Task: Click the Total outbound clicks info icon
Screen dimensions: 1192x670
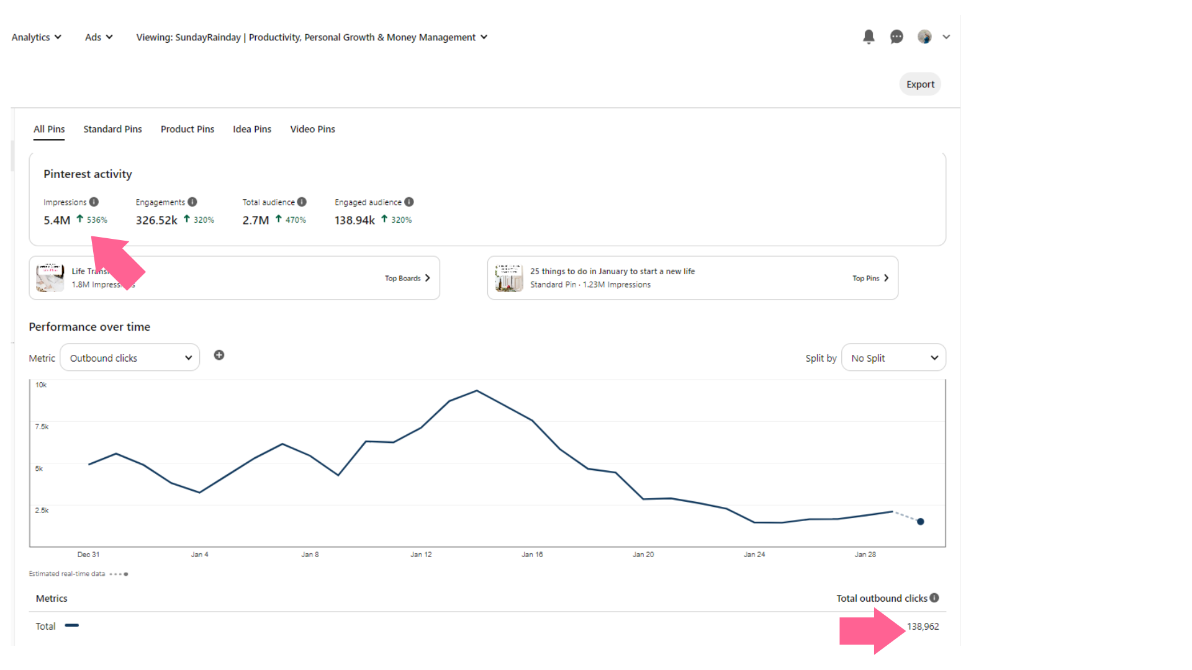Action: pos(934,598)
